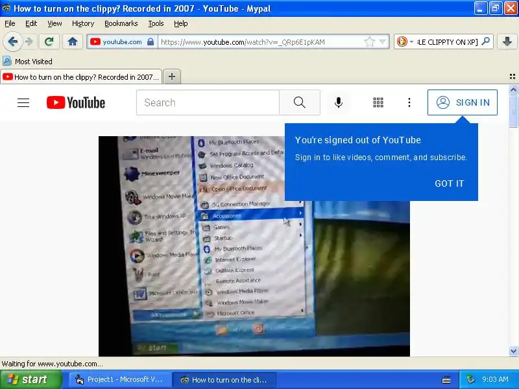The height and width of the screenshot is (389, 519).
Task: Go to YouTube home via logo
Action: coord(76,102)
